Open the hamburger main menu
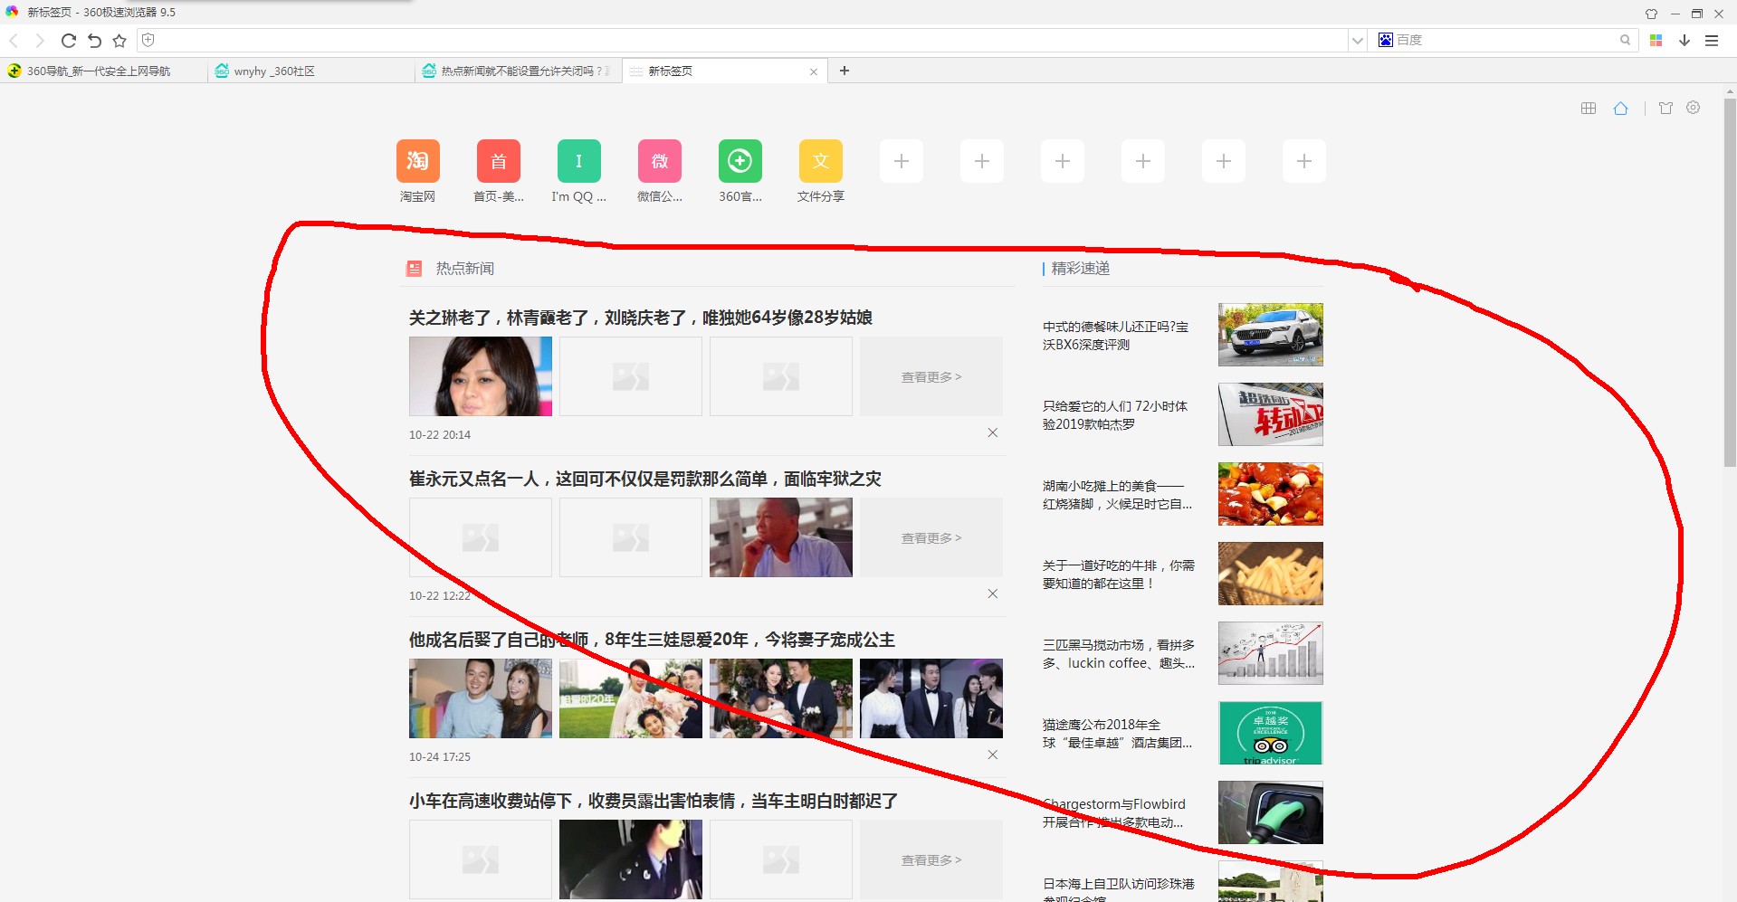This screenshot has width=1737, height=902. (x=1712, y=41)
